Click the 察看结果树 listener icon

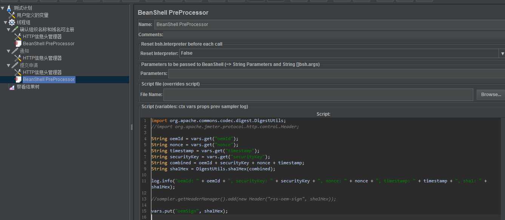pos(12,87)
